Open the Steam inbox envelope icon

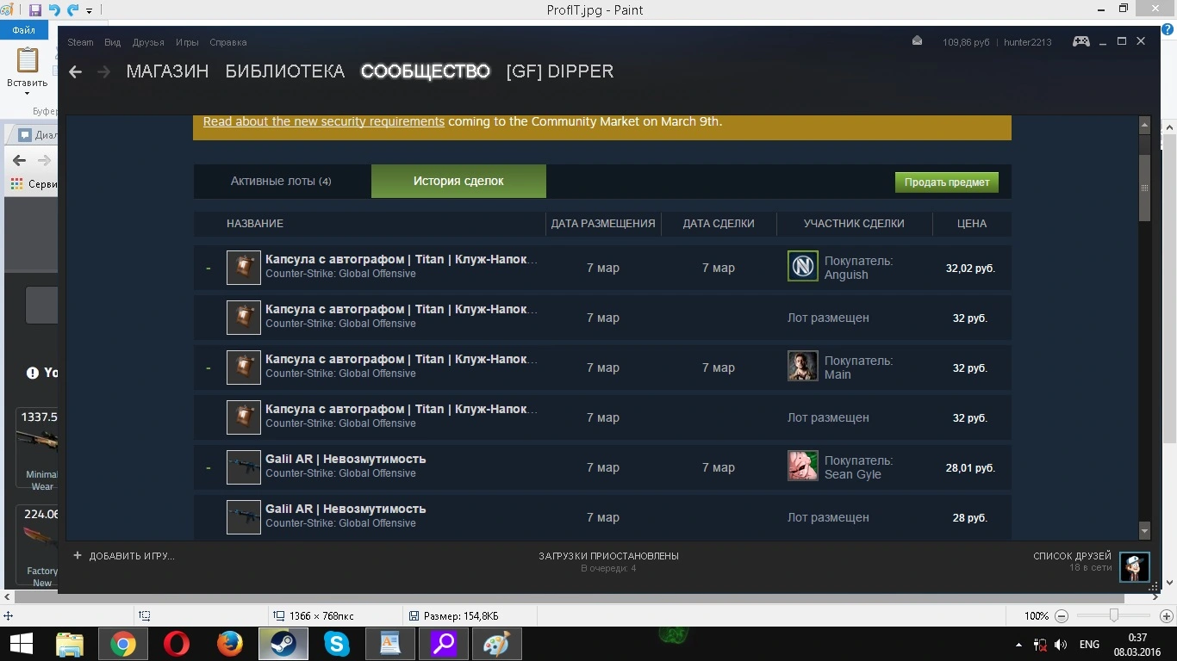click(x=917, y=41)
